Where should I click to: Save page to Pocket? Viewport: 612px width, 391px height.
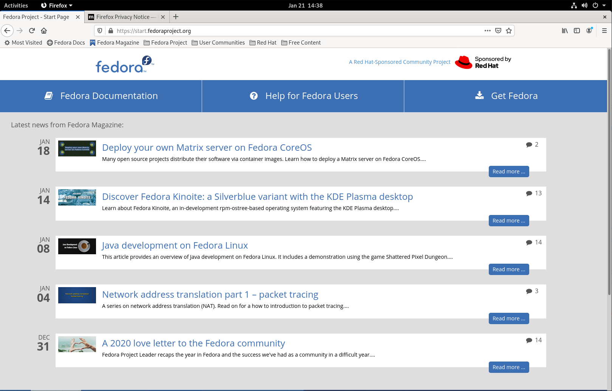coord(498,31)
